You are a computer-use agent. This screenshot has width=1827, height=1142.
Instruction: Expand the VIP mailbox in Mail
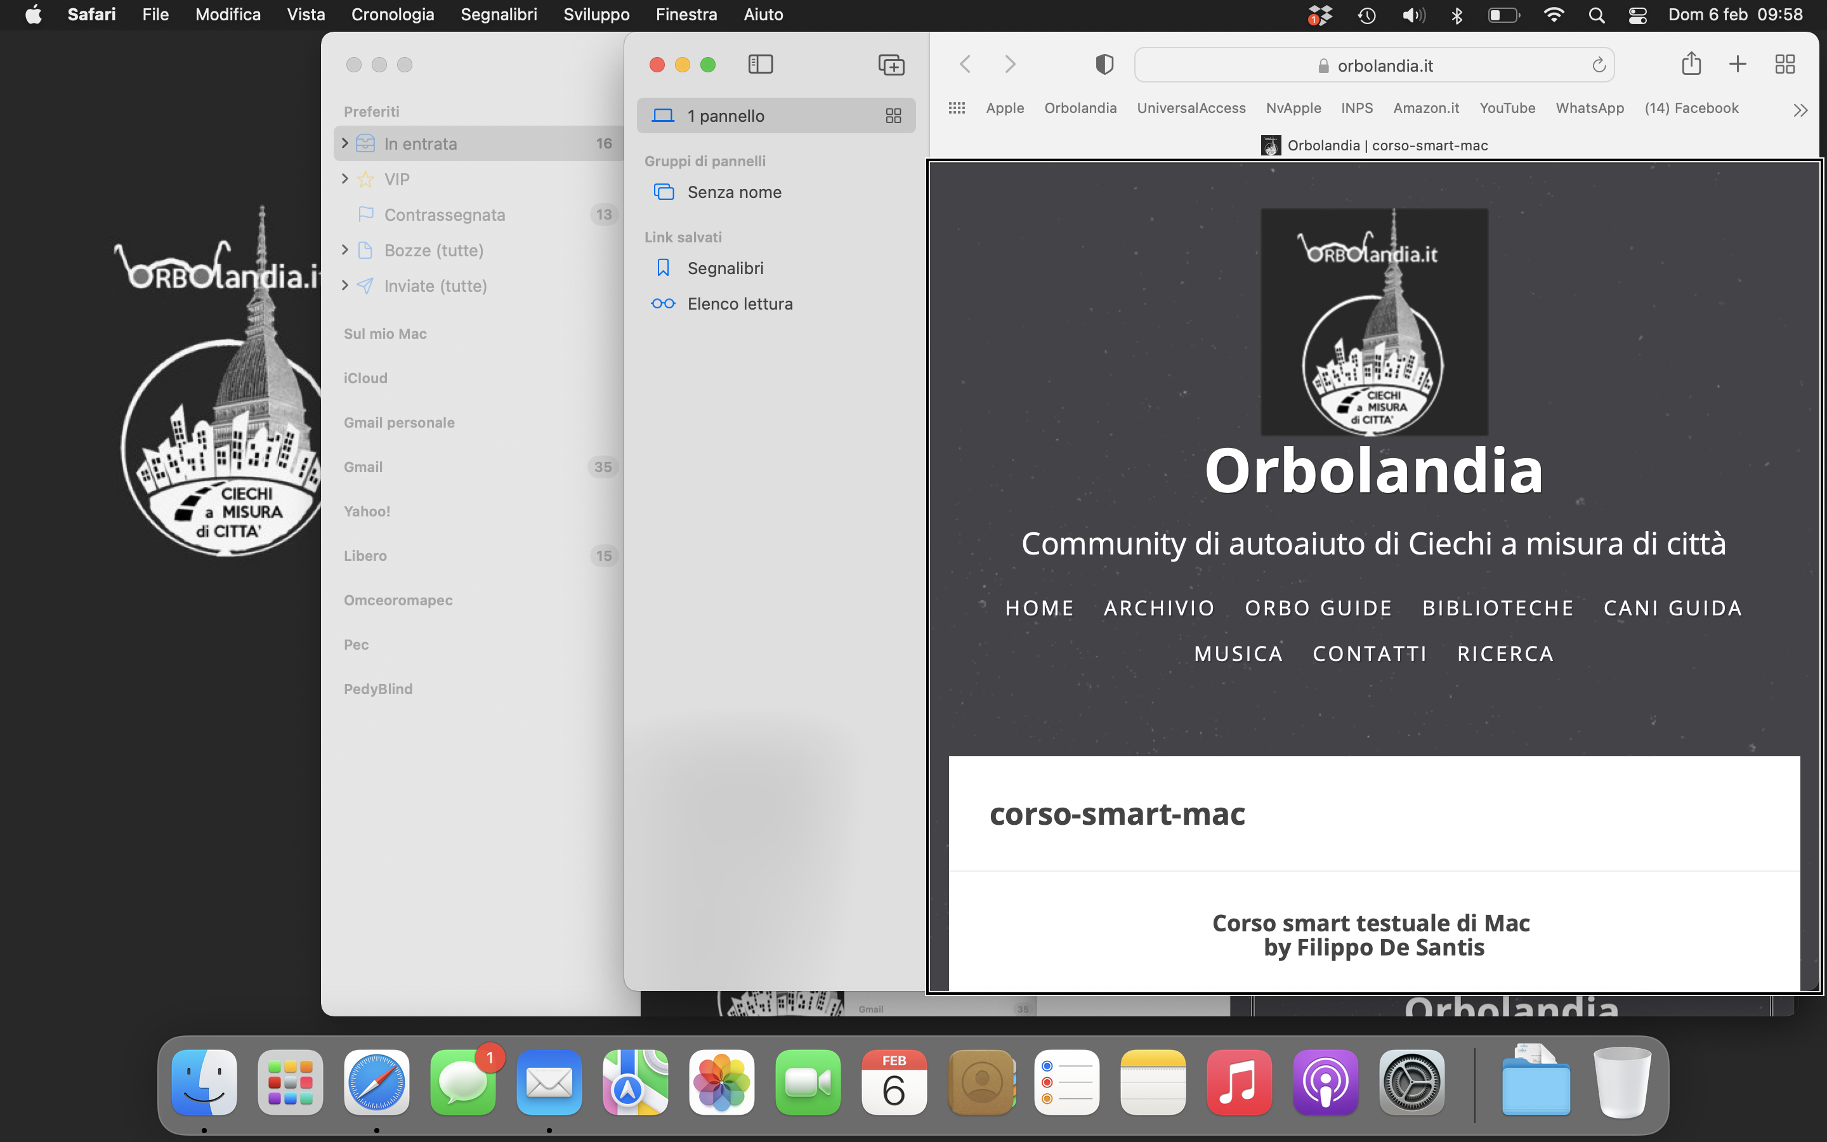(345, 178)
